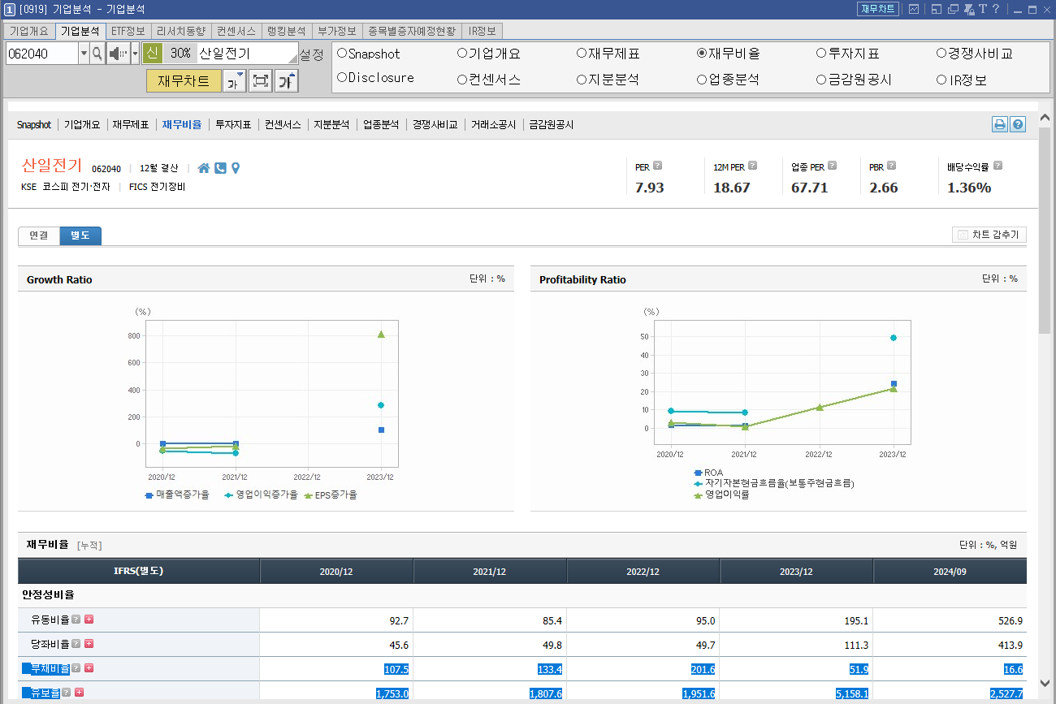Screen dimensions: 1056x704
Task: Select the Disclosure radio button
Action: pyautogui.click(x=342, y=78)
